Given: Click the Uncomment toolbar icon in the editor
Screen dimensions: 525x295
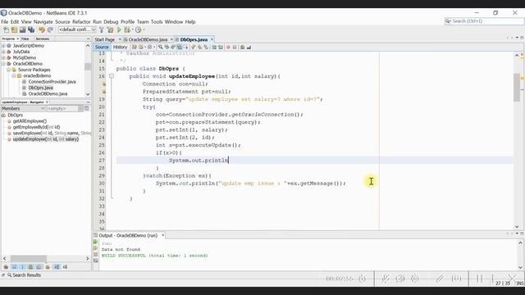Looking at the screenshot, I should click(249, 48).
